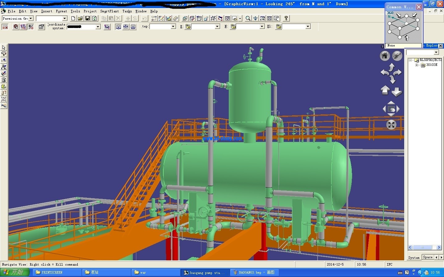Expand the 30103E tree node
Screen dimensions: 444x277
417,65
